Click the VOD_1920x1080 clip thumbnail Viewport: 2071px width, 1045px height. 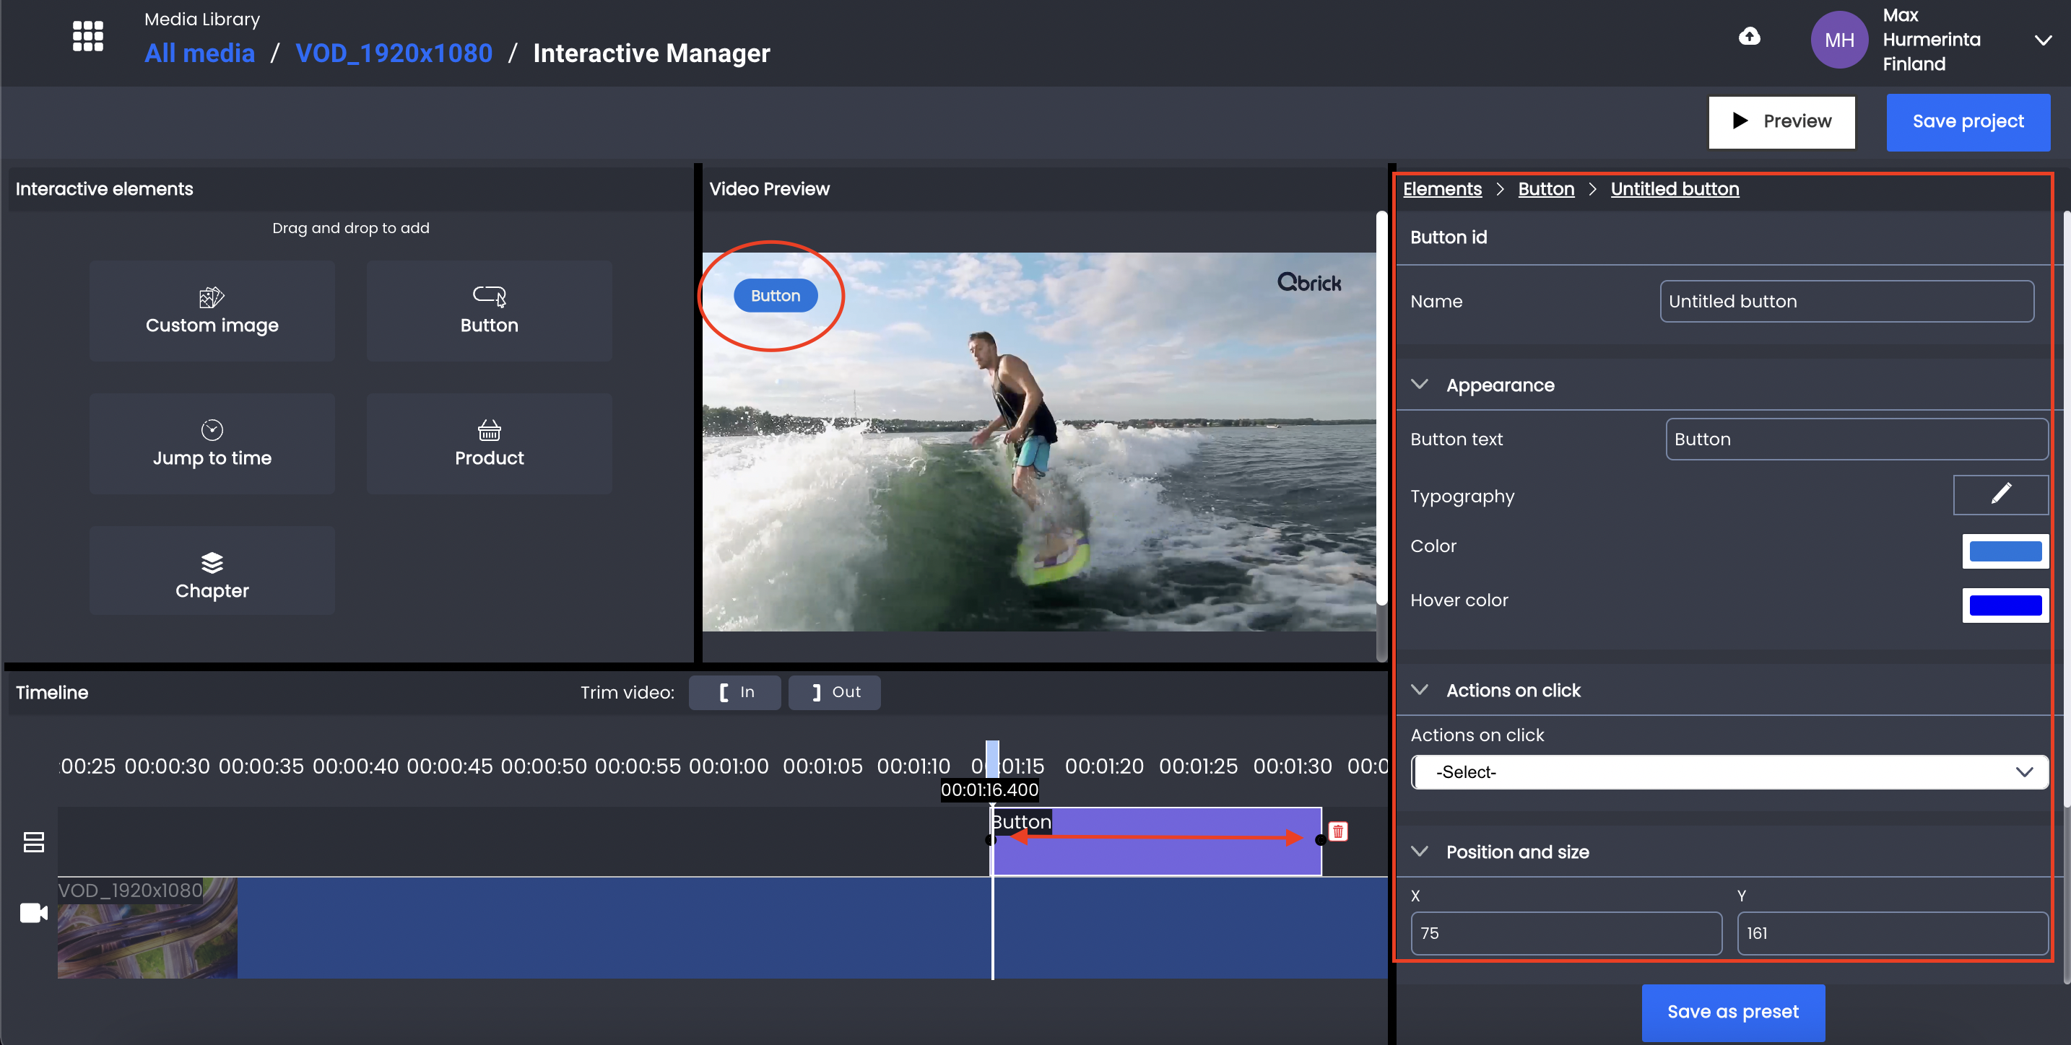tap(147, 928)
